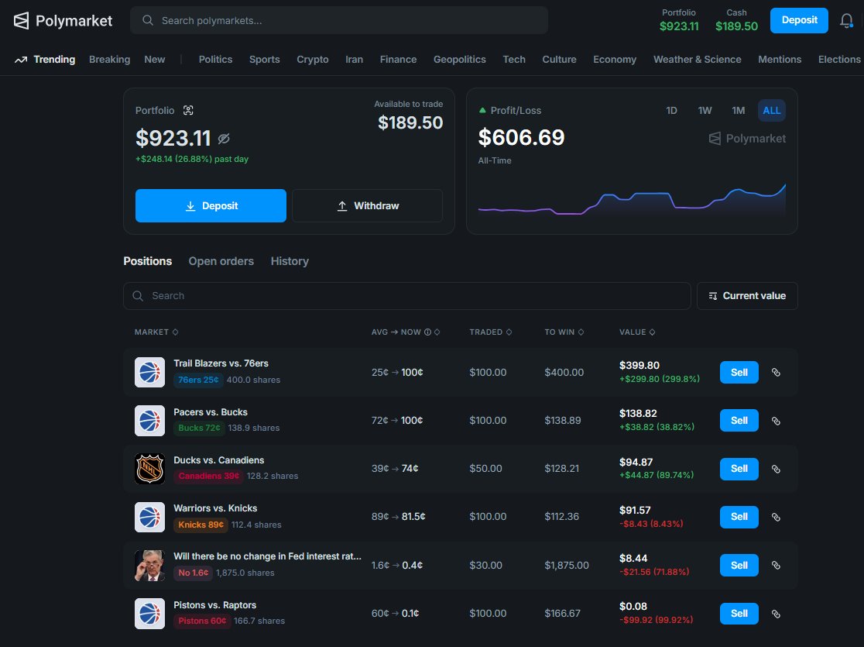Sell the Fed interest rate position
This screenshot has height=647, width=864.
739,566
